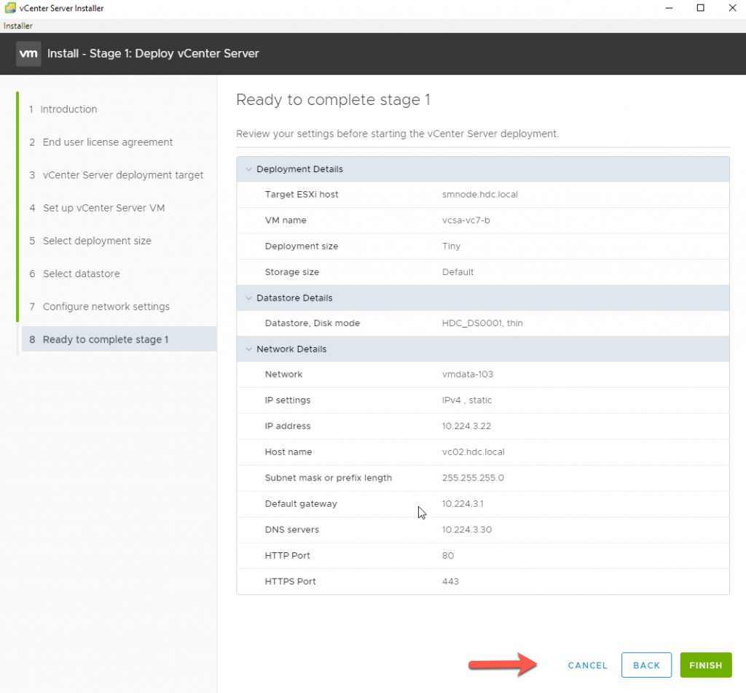Viewport: 746px width, 693px height.
Task: Go to step 1 Introduction
Action: [x=63, y=109]
